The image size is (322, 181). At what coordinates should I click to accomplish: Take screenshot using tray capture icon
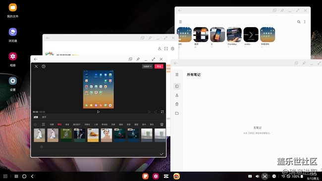pyautogui.click(x=265, y=176)
